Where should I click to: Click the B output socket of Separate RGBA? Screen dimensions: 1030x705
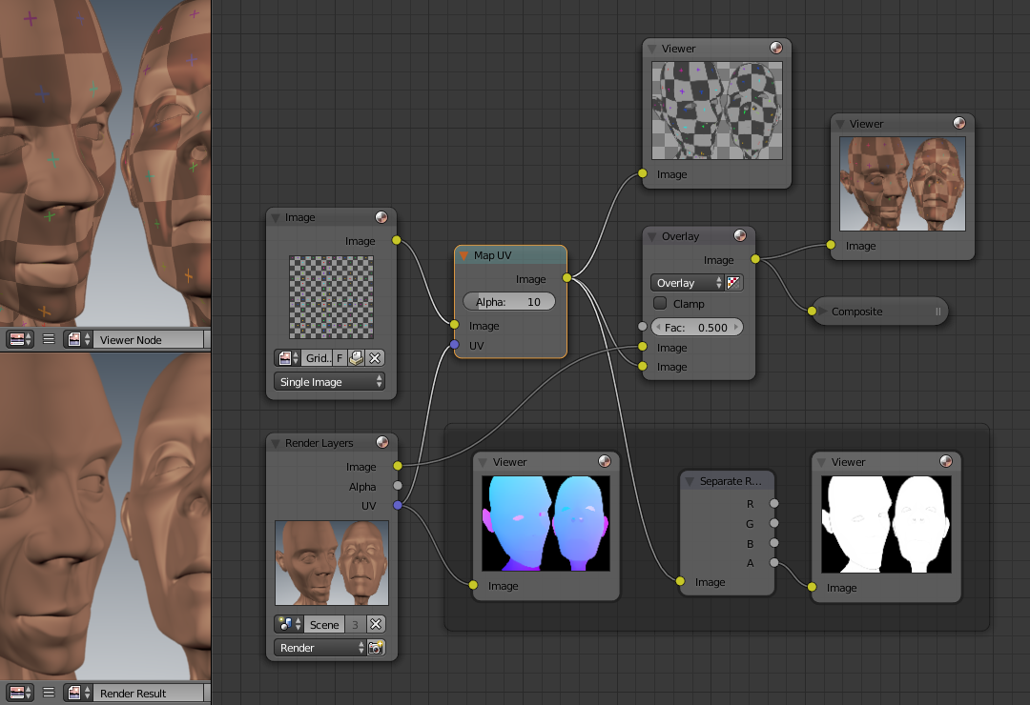[x=774, y=543]
